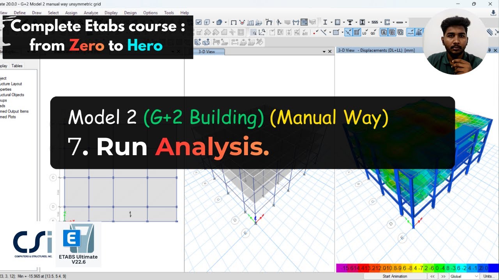Click the download arrow icon at top right

click(493, 13)
